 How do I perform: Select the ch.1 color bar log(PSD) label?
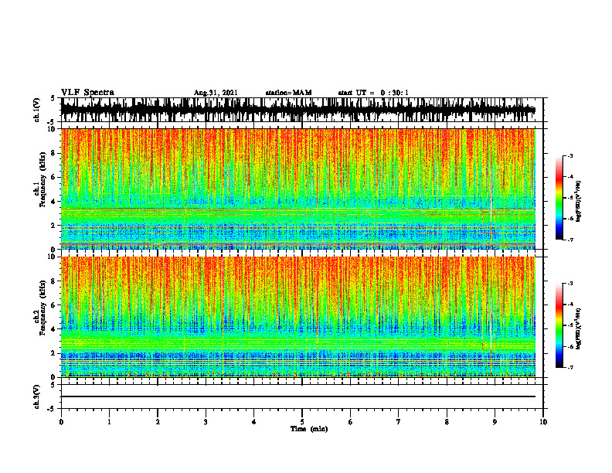tap(579, 202)
